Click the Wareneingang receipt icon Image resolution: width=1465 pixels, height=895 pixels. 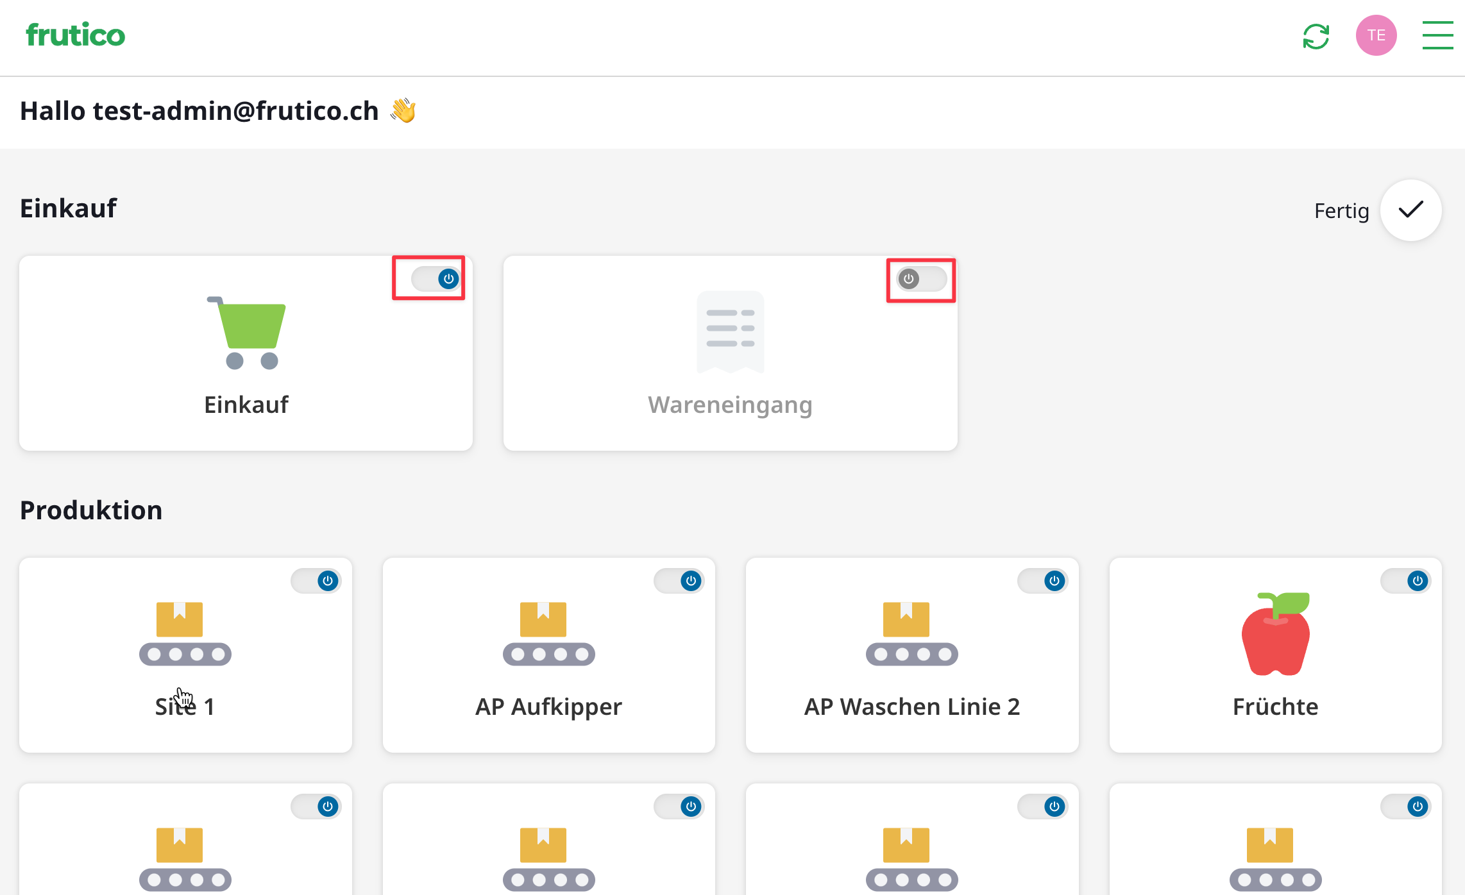[x=730, y=331]
